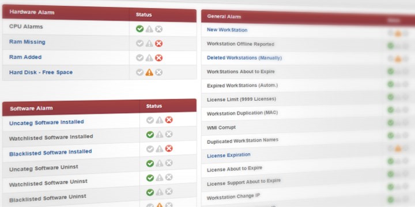415x207 pixels.
Task: Set CPU Alarms status to green OK
Action: (x=139, y=29)
